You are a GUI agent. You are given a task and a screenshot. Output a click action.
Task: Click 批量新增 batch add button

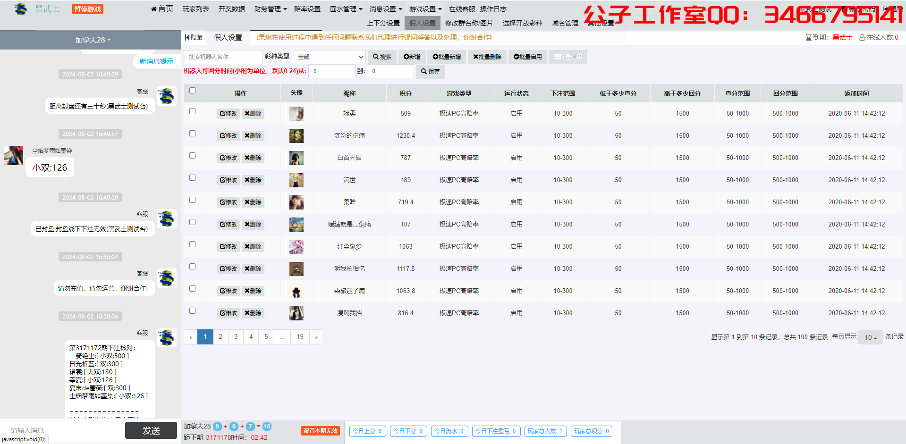[x=447, y=57]
